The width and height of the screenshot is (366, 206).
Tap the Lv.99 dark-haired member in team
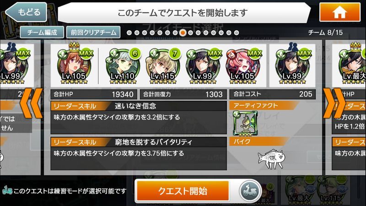[x=203, y=66]
